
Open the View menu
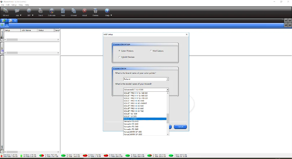21,5
